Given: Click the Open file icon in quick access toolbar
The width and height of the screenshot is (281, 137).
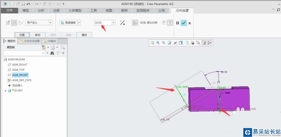Looking at the screenshot, I should (18, 4).
